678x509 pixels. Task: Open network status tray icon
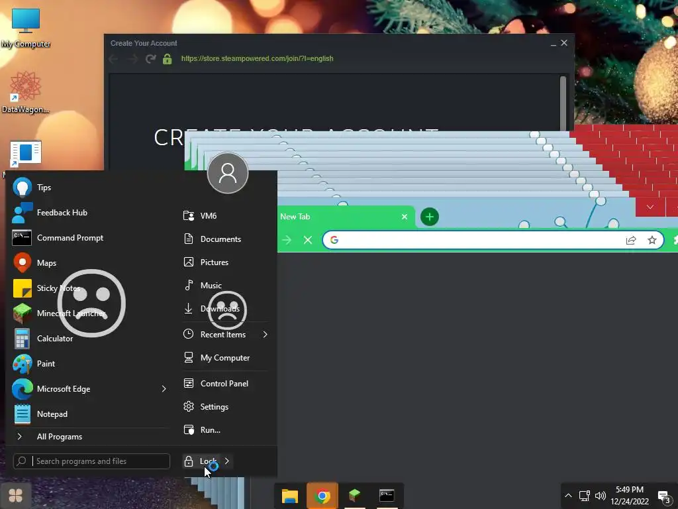(585, 496)
